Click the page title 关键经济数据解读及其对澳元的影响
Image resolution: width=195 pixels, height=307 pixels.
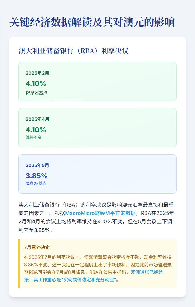point(92,22)
